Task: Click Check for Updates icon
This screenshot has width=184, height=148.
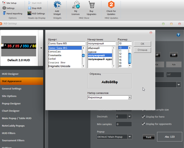Action: (111, 4)
